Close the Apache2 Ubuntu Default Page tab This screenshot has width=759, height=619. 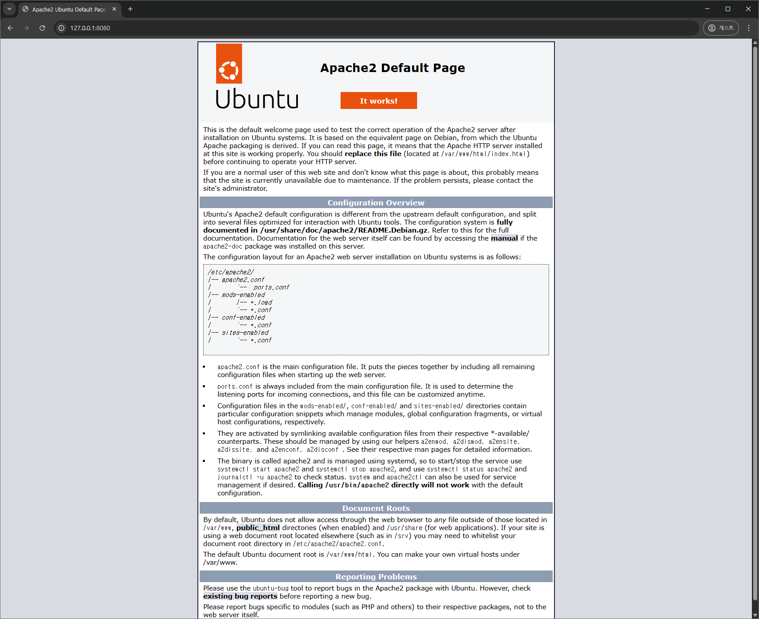coord(114,9)
